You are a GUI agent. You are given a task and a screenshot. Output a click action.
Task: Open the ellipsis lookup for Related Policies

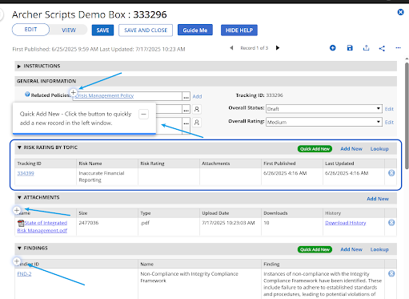(186, 96)
